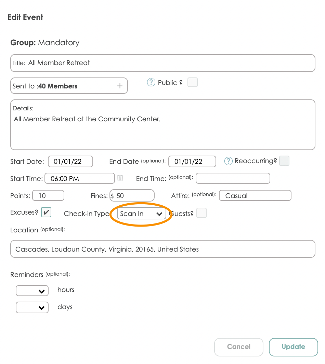
Task: Open the Check-in Type Scan In dropdown
Action: (x=141, y=214)
